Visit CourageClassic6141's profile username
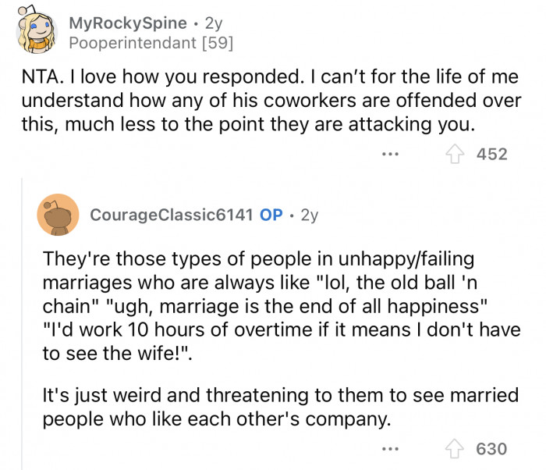 [172, 215]
